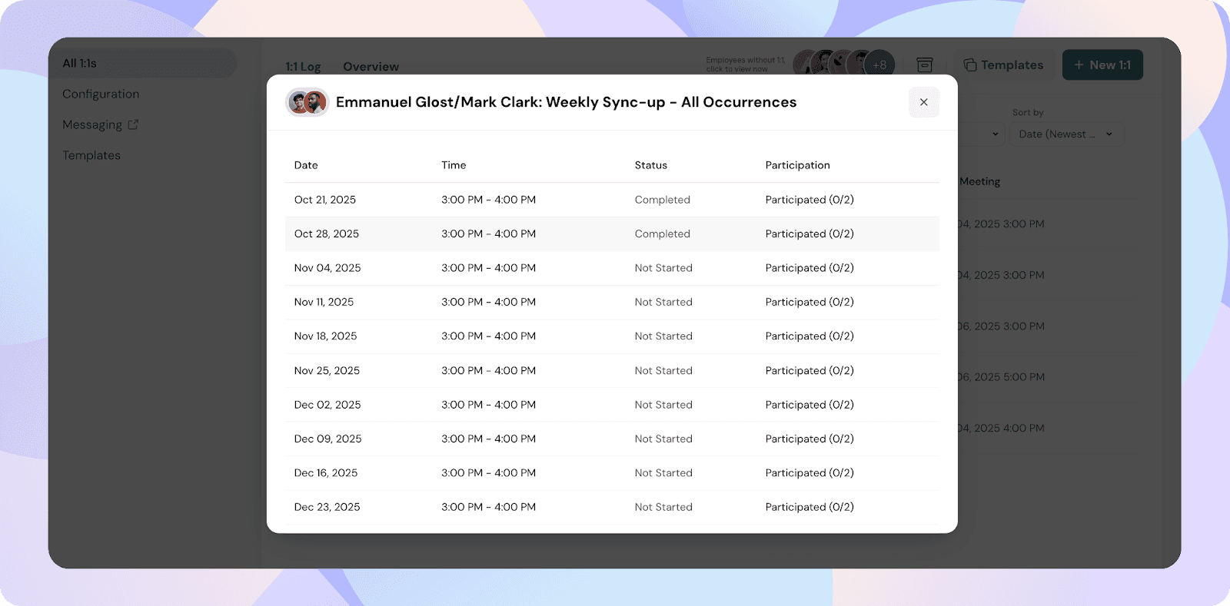
Task: Select the Oct 21, 2025 occurrence row
Action: [x=611, y=200]
